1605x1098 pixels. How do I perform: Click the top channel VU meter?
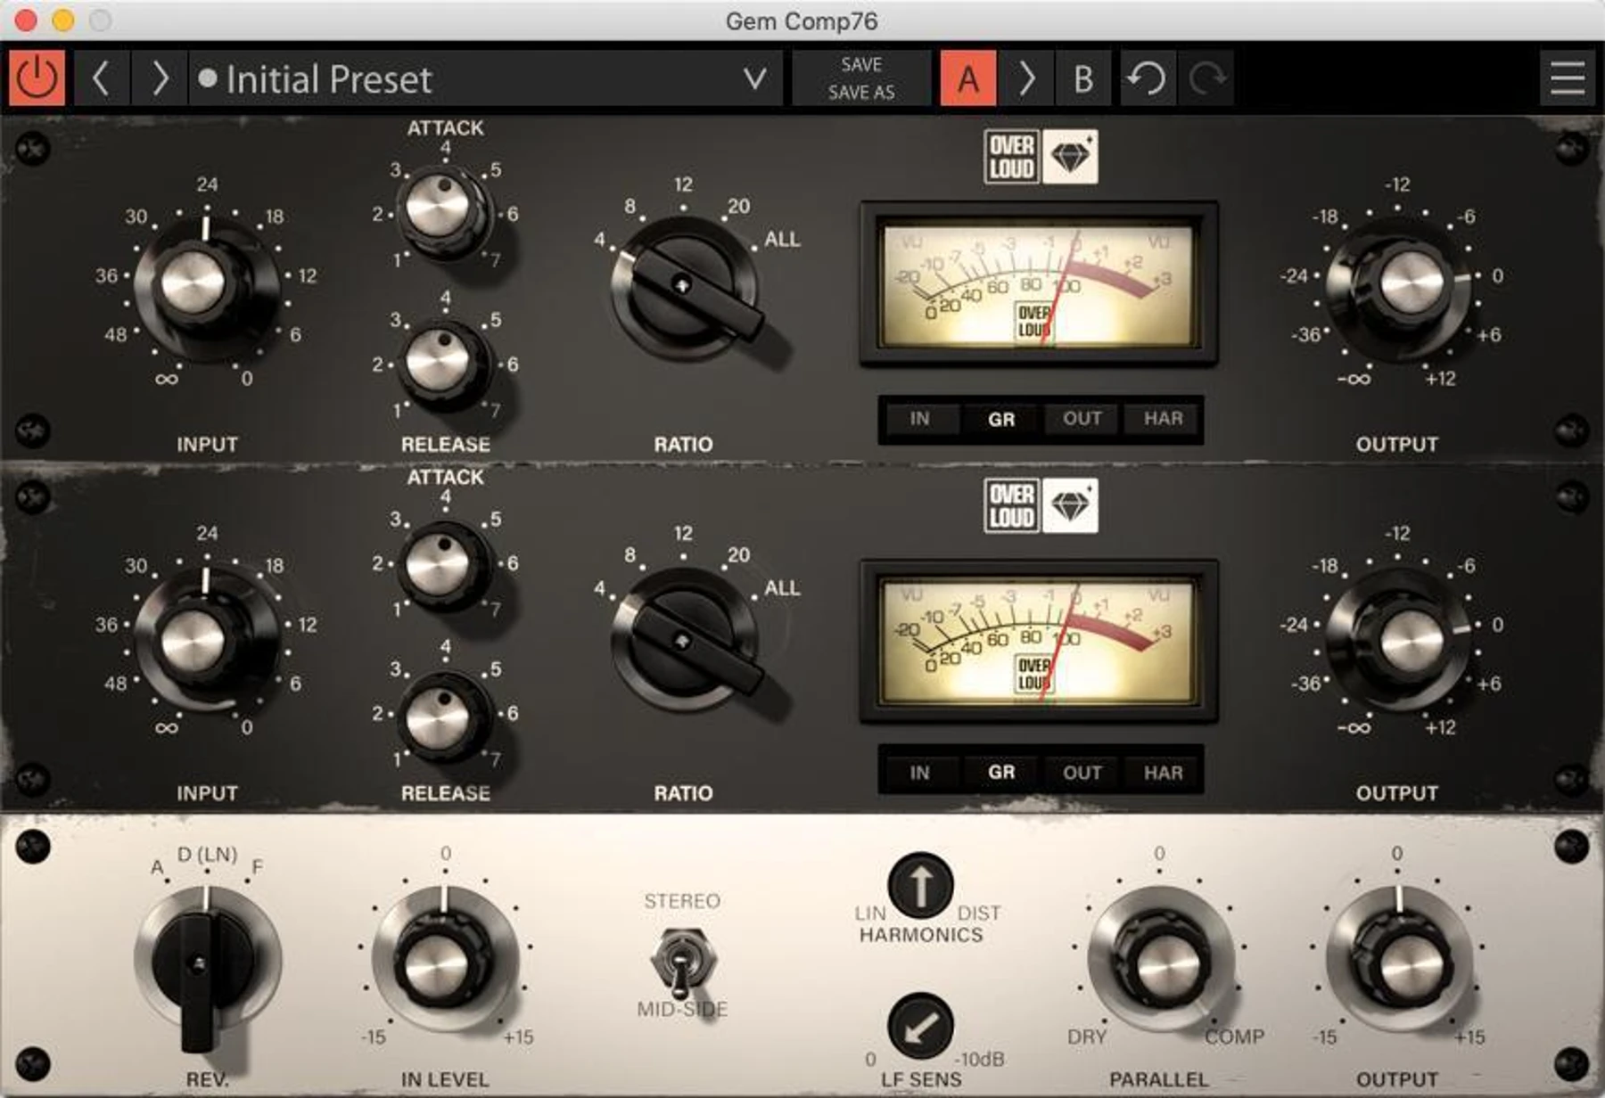point(1038,285)
